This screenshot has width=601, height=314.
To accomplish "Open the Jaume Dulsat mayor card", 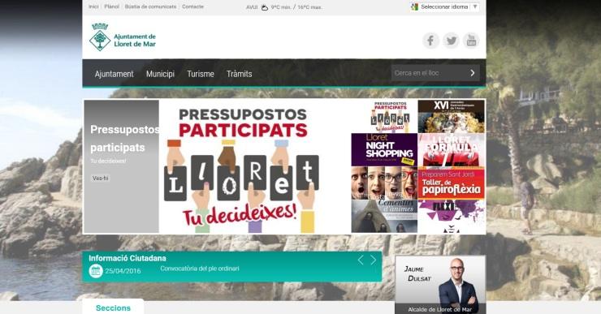I will pyautogui.click(x=440, y=285).
